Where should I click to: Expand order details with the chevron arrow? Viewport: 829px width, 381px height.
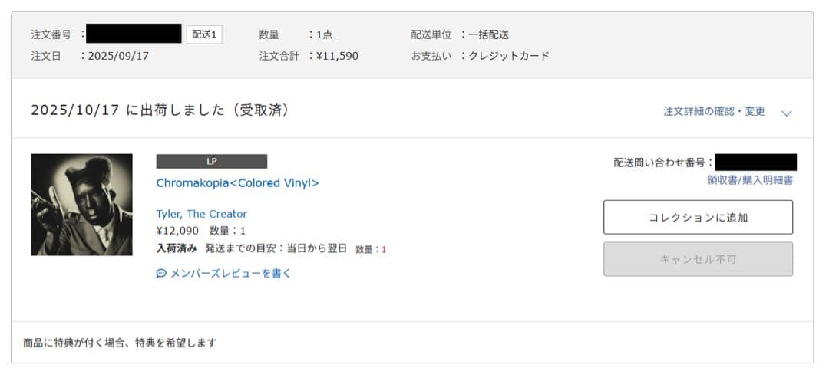[786, 113]
